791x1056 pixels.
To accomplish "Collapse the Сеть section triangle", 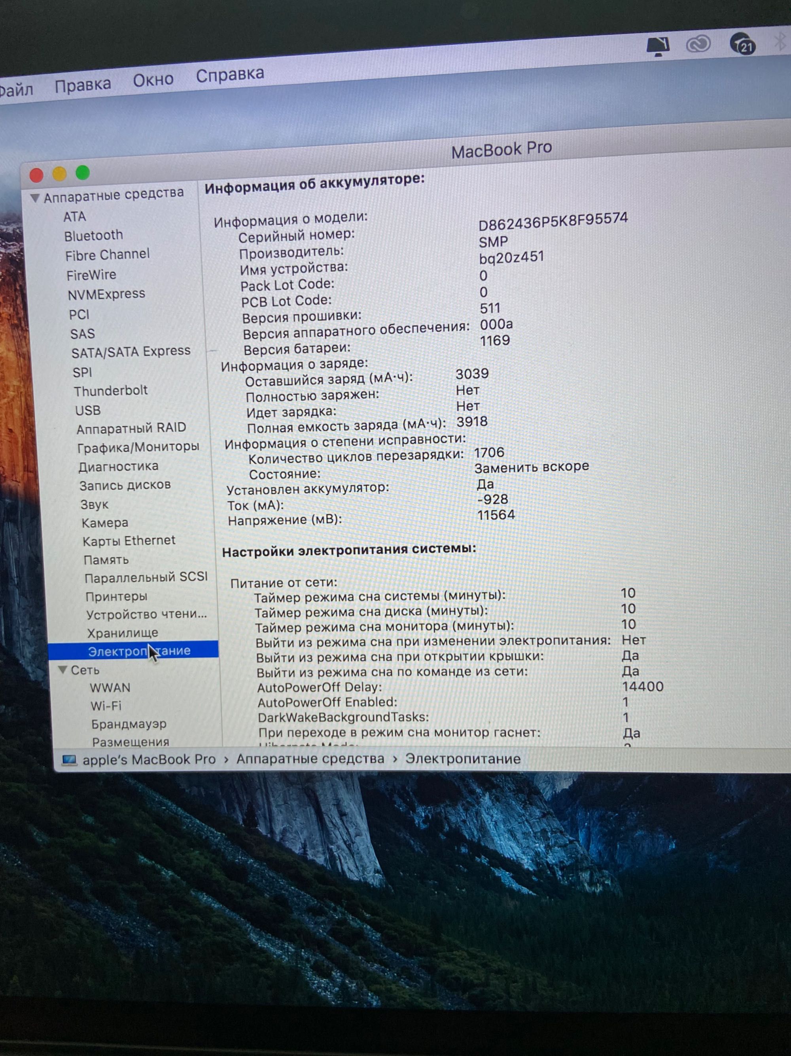I will [62, 670].
